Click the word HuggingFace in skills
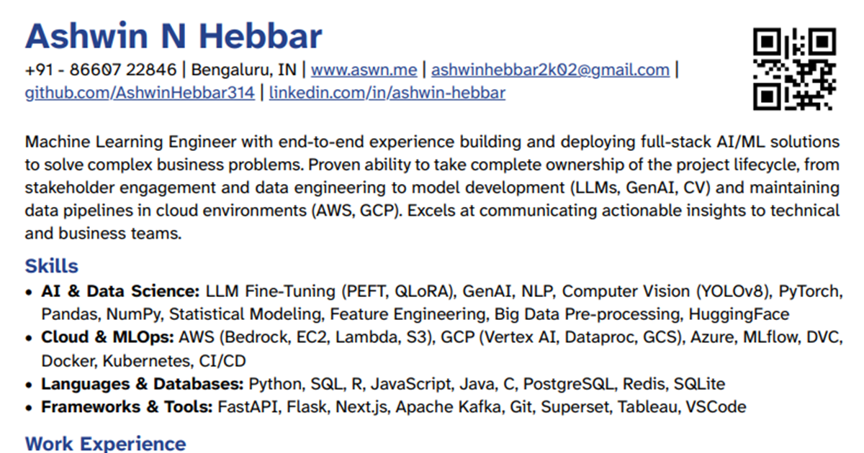The image size is (864, 453). (739, 314)
